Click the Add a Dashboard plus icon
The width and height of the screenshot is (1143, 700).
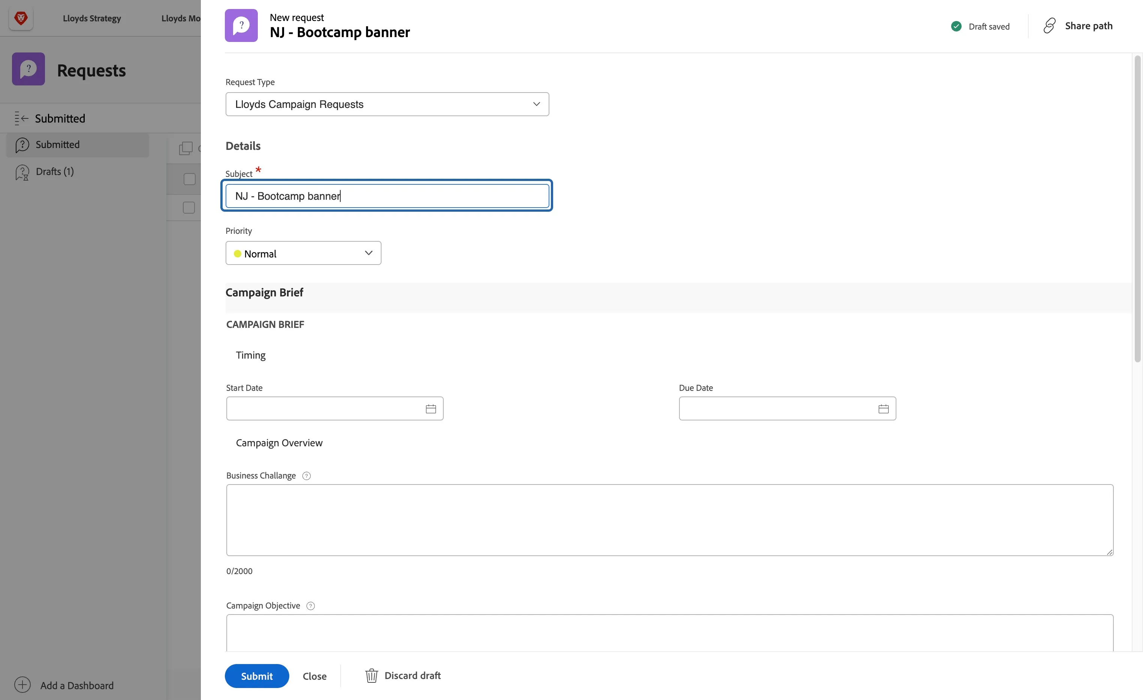pos(22,685)
